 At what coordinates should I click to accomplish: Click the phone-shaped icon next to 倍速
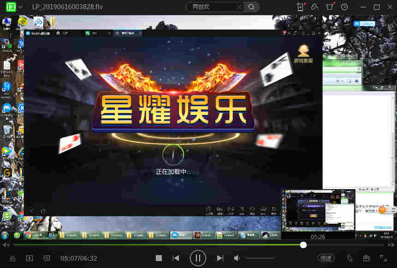tap(350, 258)
